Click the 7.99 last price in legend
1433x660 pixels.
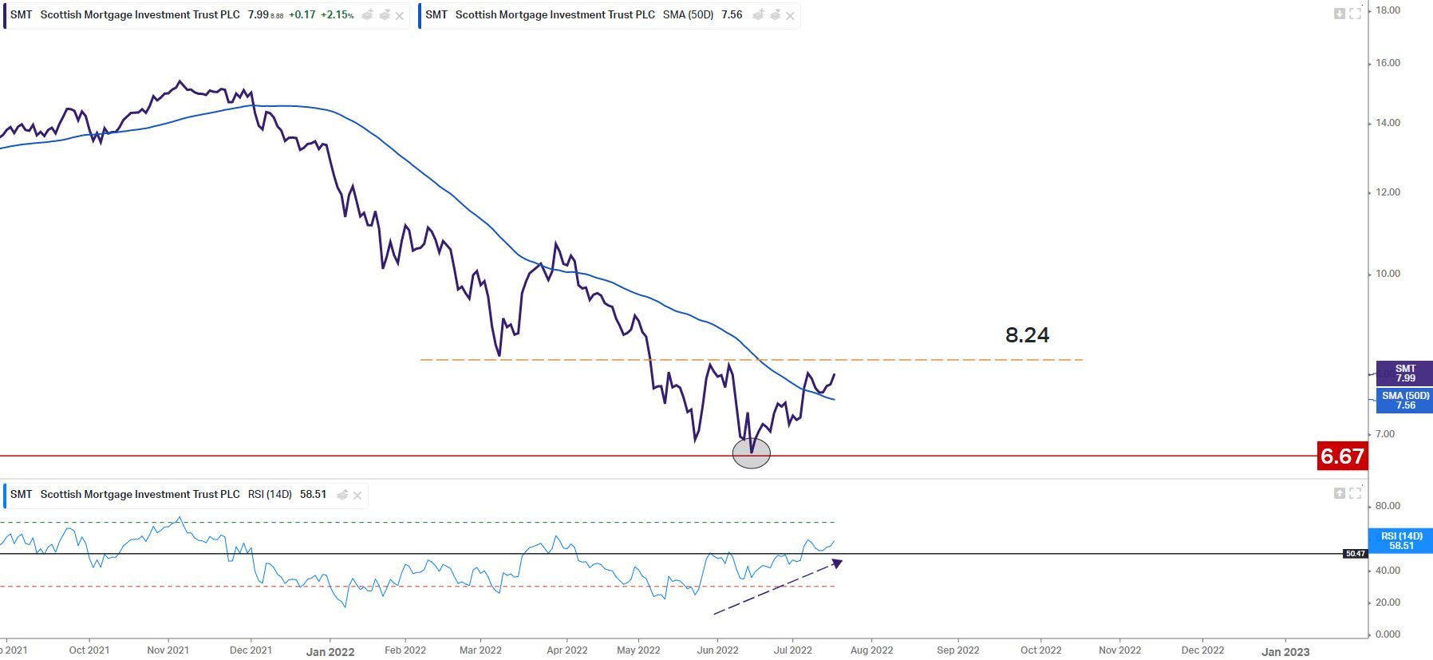259,14
